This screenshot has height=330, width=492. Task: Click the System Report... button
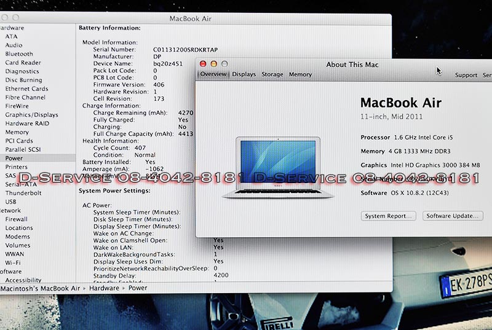pos(389,216)
